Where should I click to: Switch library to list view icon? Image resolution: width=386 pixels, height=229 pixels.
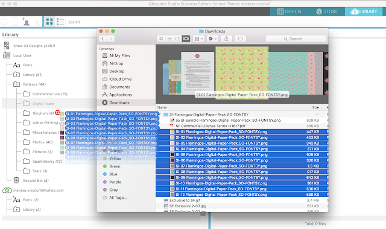pos(60,22)
